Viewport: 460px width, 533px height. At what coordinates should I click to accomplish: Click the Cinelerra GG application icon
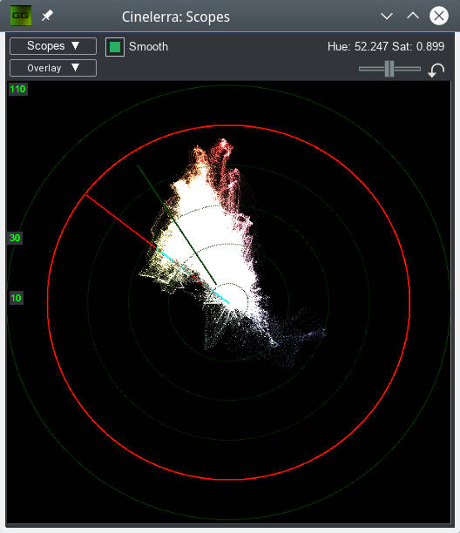21,16
